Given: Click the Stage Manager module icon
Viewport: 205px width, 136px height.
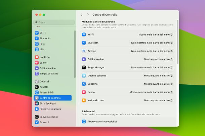Looking at the screenshot, I should [x=84, y=67].
